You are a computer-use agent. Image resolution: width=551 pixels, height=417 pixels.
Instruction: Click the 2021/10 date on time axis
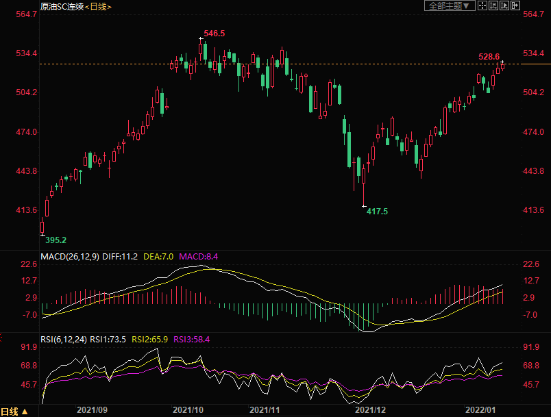188,410
